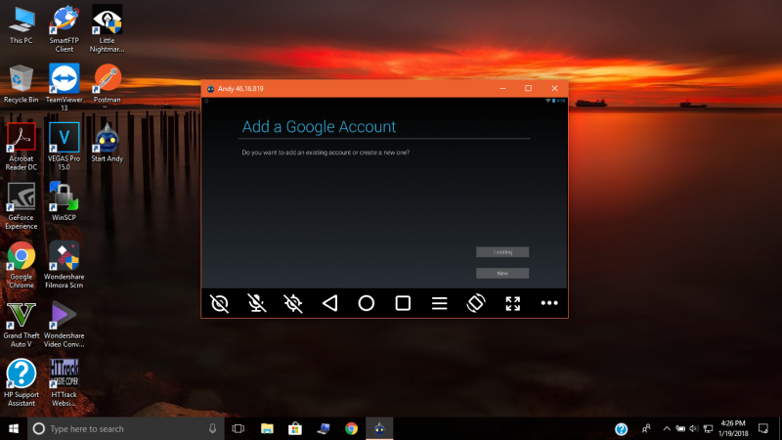Tap the Android back triangle button
The height and width of the screenshot is (440, 782).
[x=329, y=303]
